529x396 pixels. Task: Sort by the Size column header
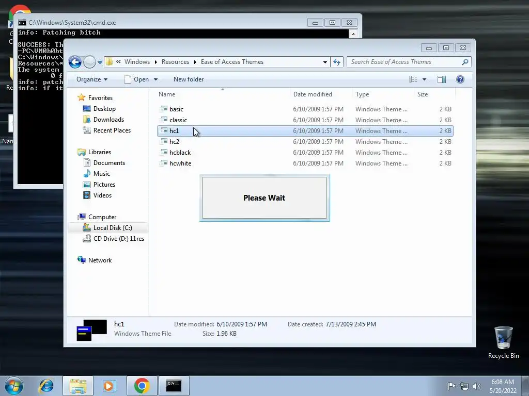click(x=434, y=94)
